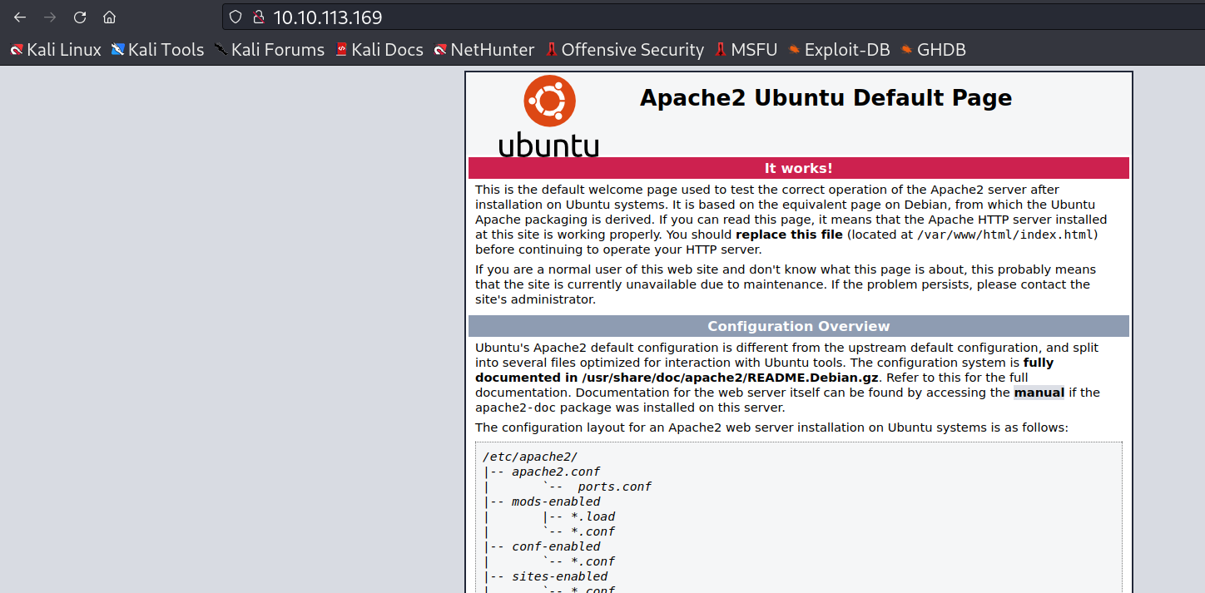This screenshot has height=593, width=1205.
Task: Open the GHDB bookmark
Action: point(933,50)
